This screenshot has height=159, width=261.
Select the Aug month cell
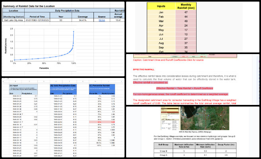[161, 43]
